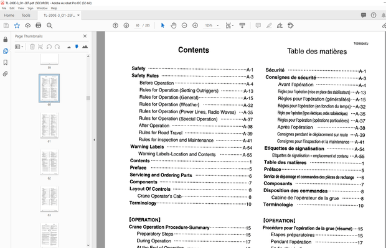Click 'Safety Rules' contents entry
Viewport: 386px width, 248px height.
pos(145,76)
